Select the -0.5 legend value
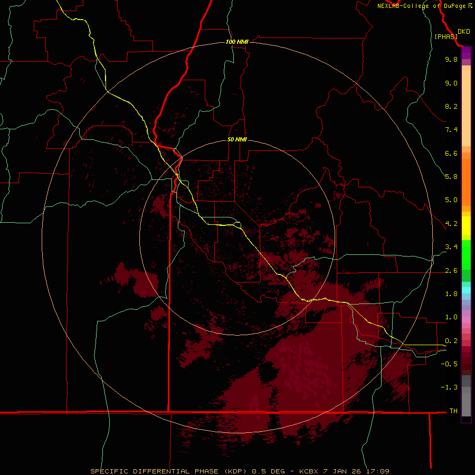 tap(449, 364)
